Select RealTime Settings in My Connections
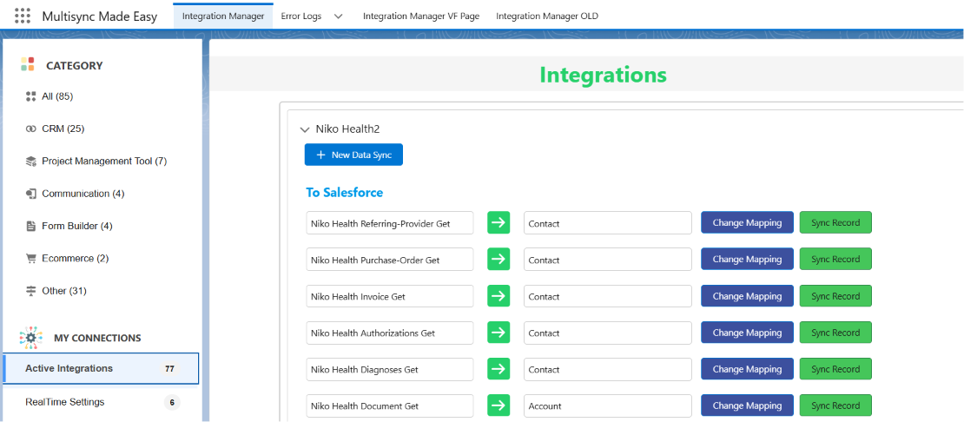The image size is (964, 422). [x=101, y=402]
